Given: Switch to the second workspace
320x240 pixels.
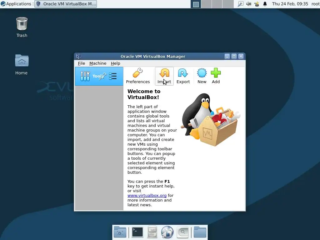Looking at the screenshot, I should [x=207, y=4].
